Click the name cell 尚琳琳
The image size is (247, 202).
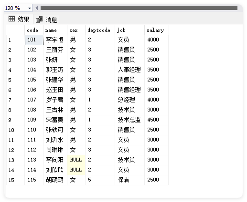click(55, 150)
